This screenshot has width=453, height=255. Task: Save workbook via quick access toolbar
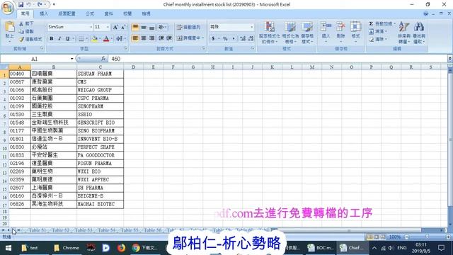click(x=21, y=5)
